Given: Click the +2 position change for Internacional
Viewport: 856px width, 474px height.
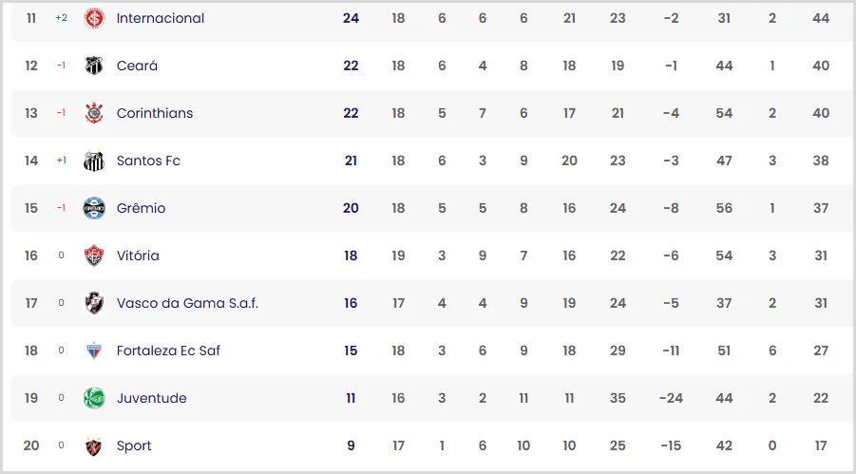Looking at the screenshot, I should tap(61, 18).
